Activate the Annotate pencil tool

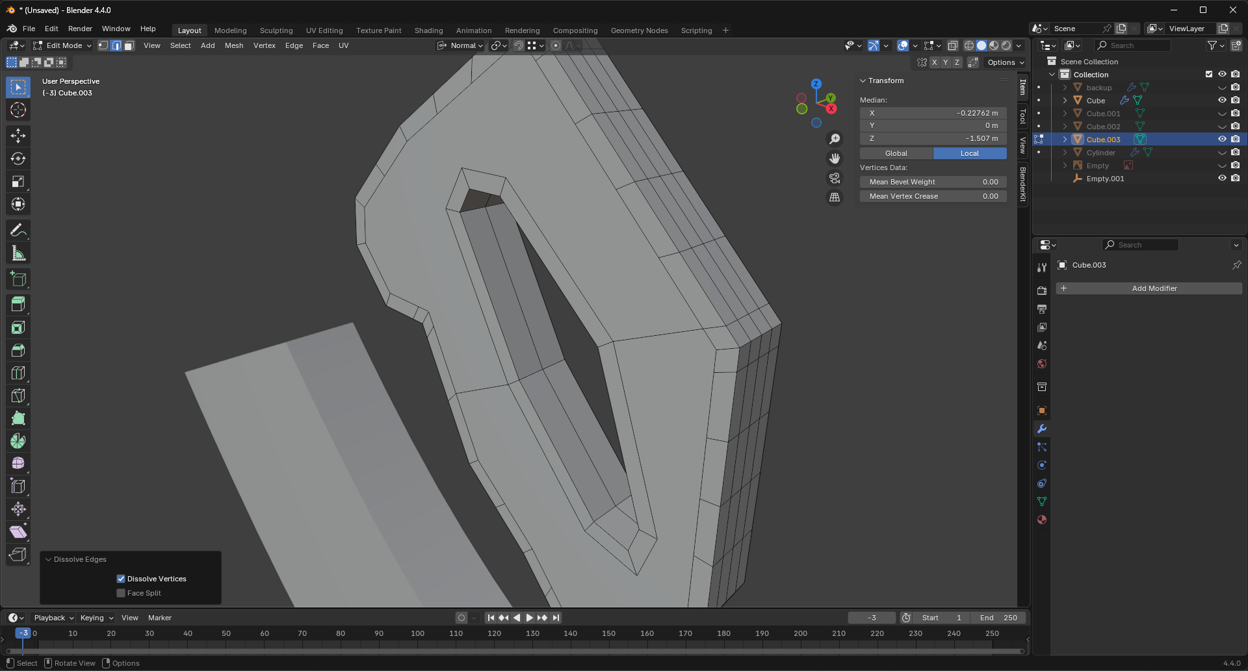[18, 231]
